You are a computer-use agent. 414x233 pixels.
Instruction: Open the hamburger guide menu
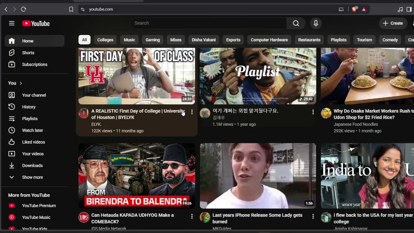[12, 23]
